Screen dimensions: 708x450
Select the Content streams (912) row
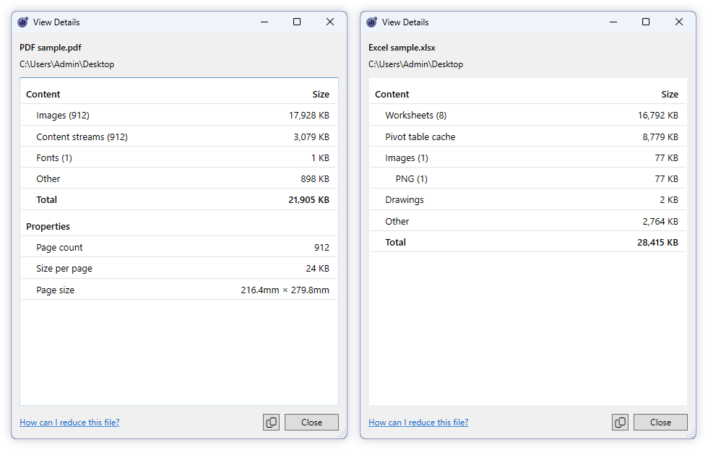point(179,137)
